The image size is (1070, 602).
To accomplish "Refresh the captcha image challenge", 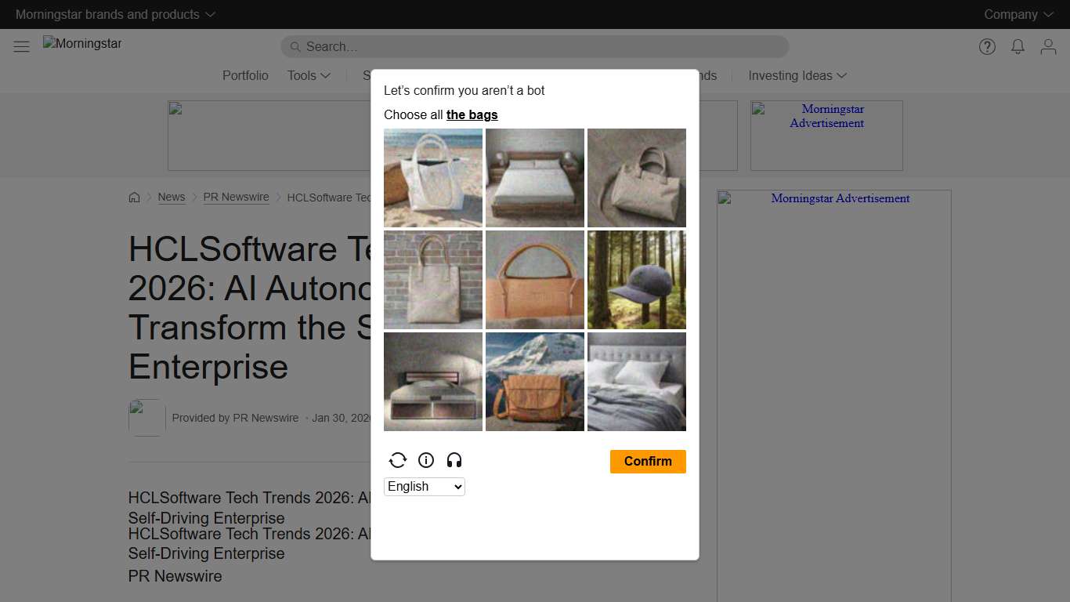I will click(398, 460).
